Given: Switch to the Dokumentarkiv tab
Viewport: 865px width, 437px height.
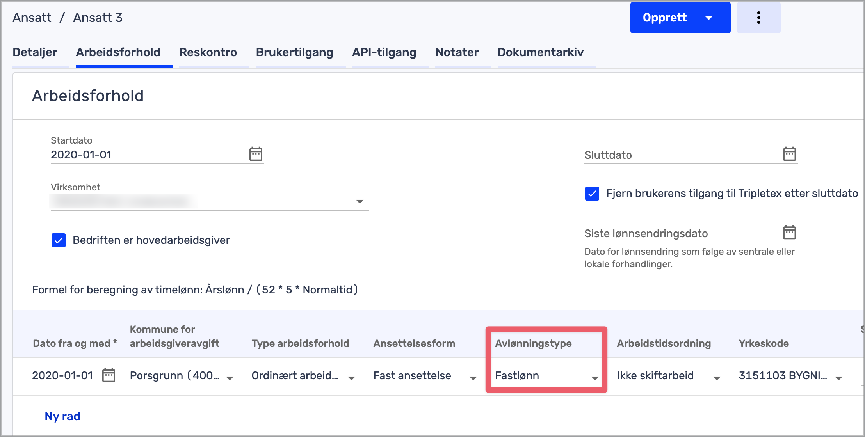Looking at the screenshot, I should pos(540,52).
